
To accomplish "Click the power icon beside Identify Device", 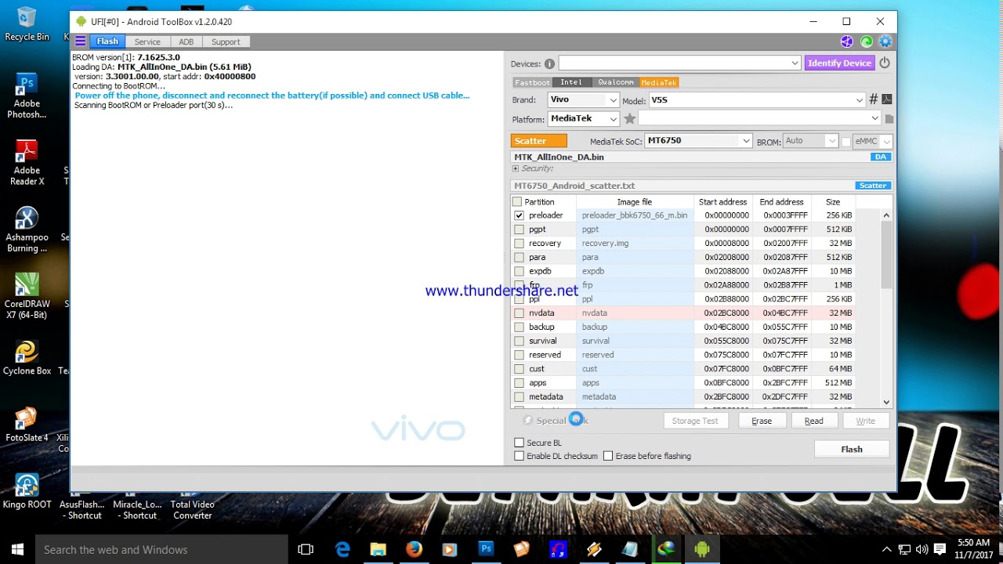I will click(x=885, y=63).
